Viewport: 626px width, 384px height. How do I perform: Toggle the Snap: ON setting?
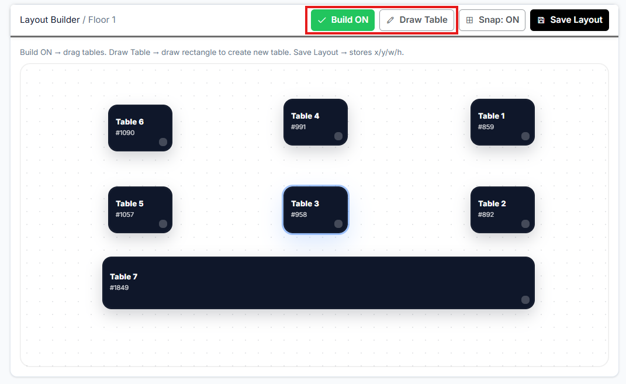[492, 20]
